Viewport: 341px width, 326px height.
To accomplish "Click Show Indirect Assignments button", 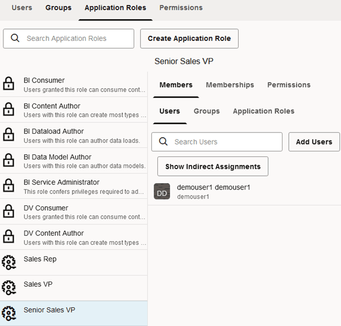I will (x=213, y=167).
